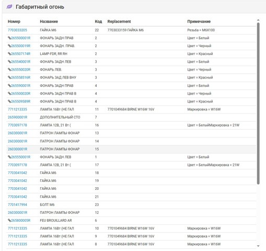Click the Replacement column header
The width and height of the screenshot is (266, 251).
pyautogui.click(x=119, y=21)
